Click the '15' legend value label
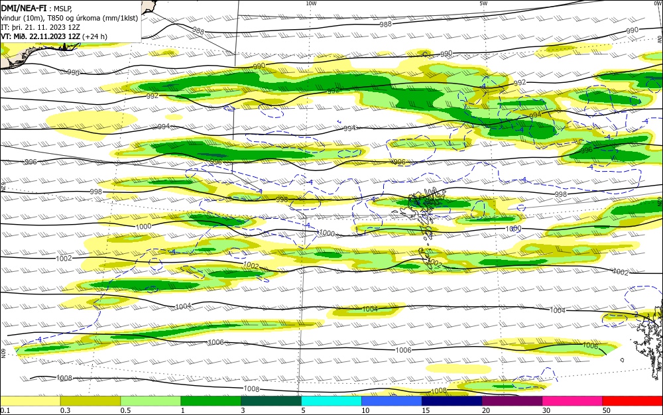 click(x=426, y=410)
